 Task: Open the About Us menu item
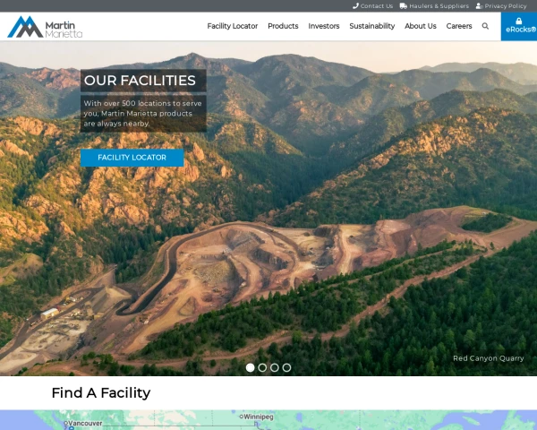[x=421, y=26]
